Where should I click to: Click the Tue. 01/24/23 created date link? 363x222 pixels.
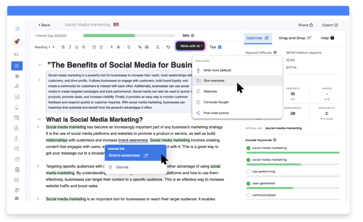(x=57, y=36)
